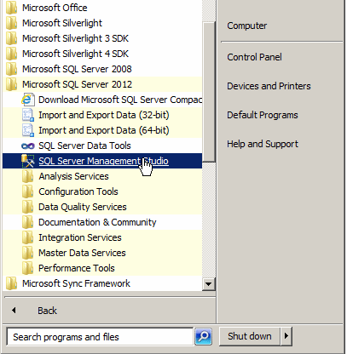Click the Microsoft SQL Server 2012 folder icon

tap(12, 84)
